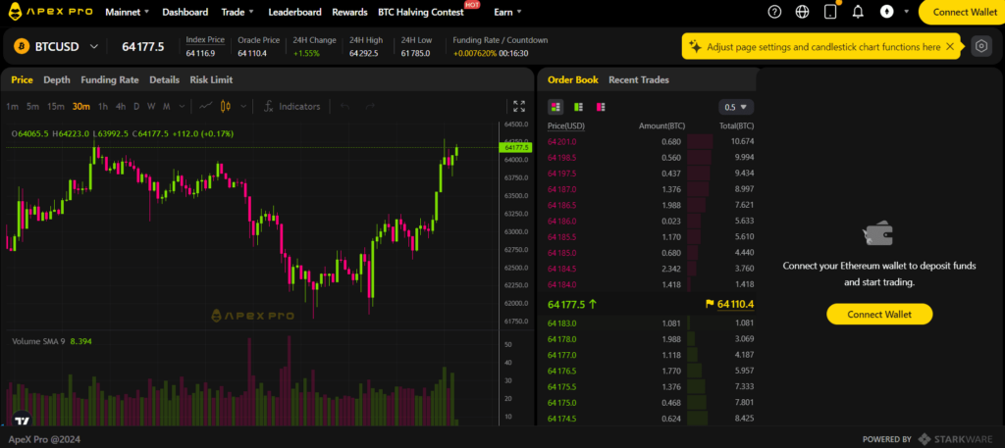Click bid price 64183.0 row
The width and height of the screenshot is (1005, 448).
pyautogui.click(x=651, y=324)
